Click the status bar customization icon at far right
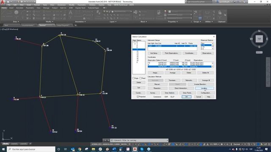The height and width of the screenshot is (152, 271). tap(269, 144)
